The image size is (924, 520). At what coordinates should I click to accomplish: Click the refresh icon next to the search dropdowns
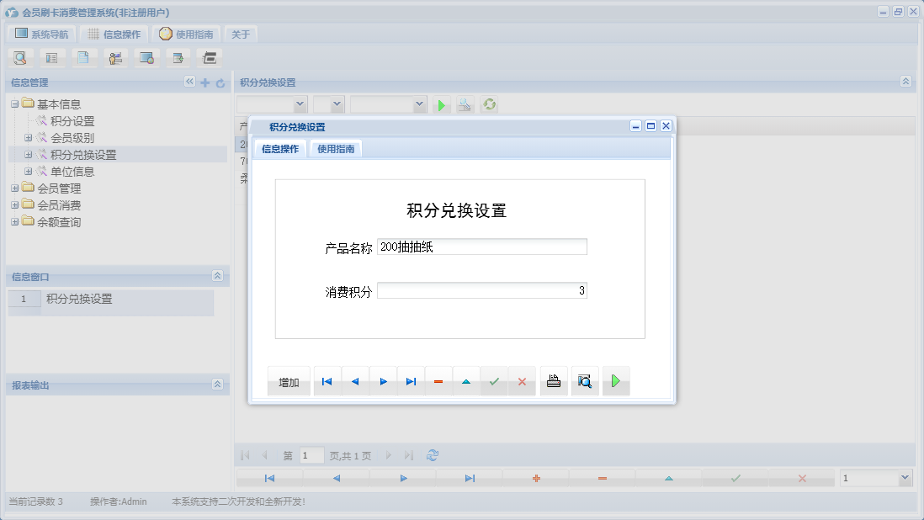coord(489,104)
